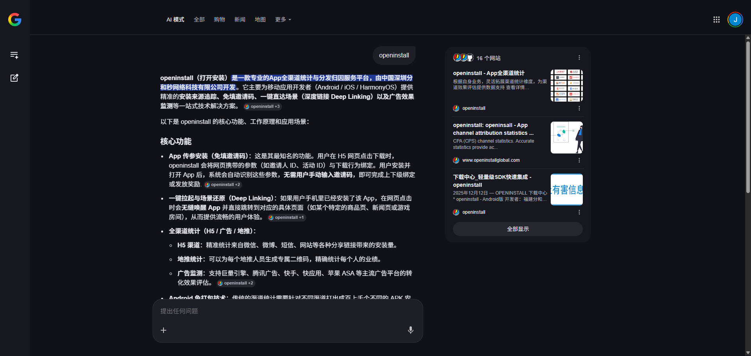Expand the 更多 dropdown menu
751x356 pixels.
(283, 20)
